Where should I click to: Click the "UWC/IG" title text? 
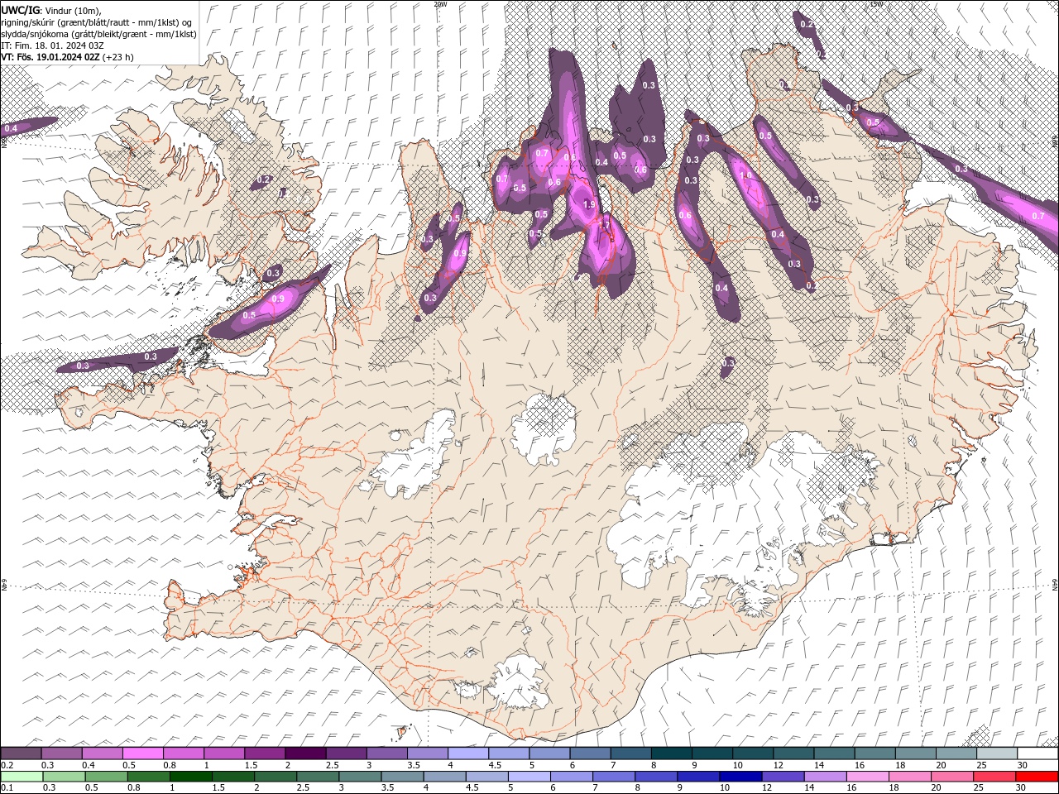19,10
